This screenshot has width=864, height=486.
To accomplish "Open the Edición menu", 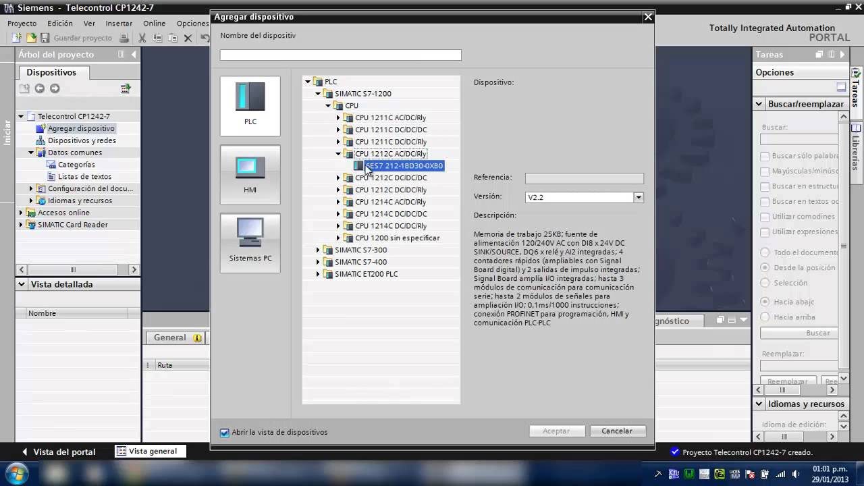I will click(x=60, y=23).
